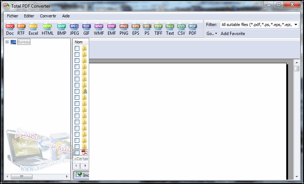Screen dimensions: 304x184
Task: Open the Fichier menu
Action: click(x=13, y=16)
